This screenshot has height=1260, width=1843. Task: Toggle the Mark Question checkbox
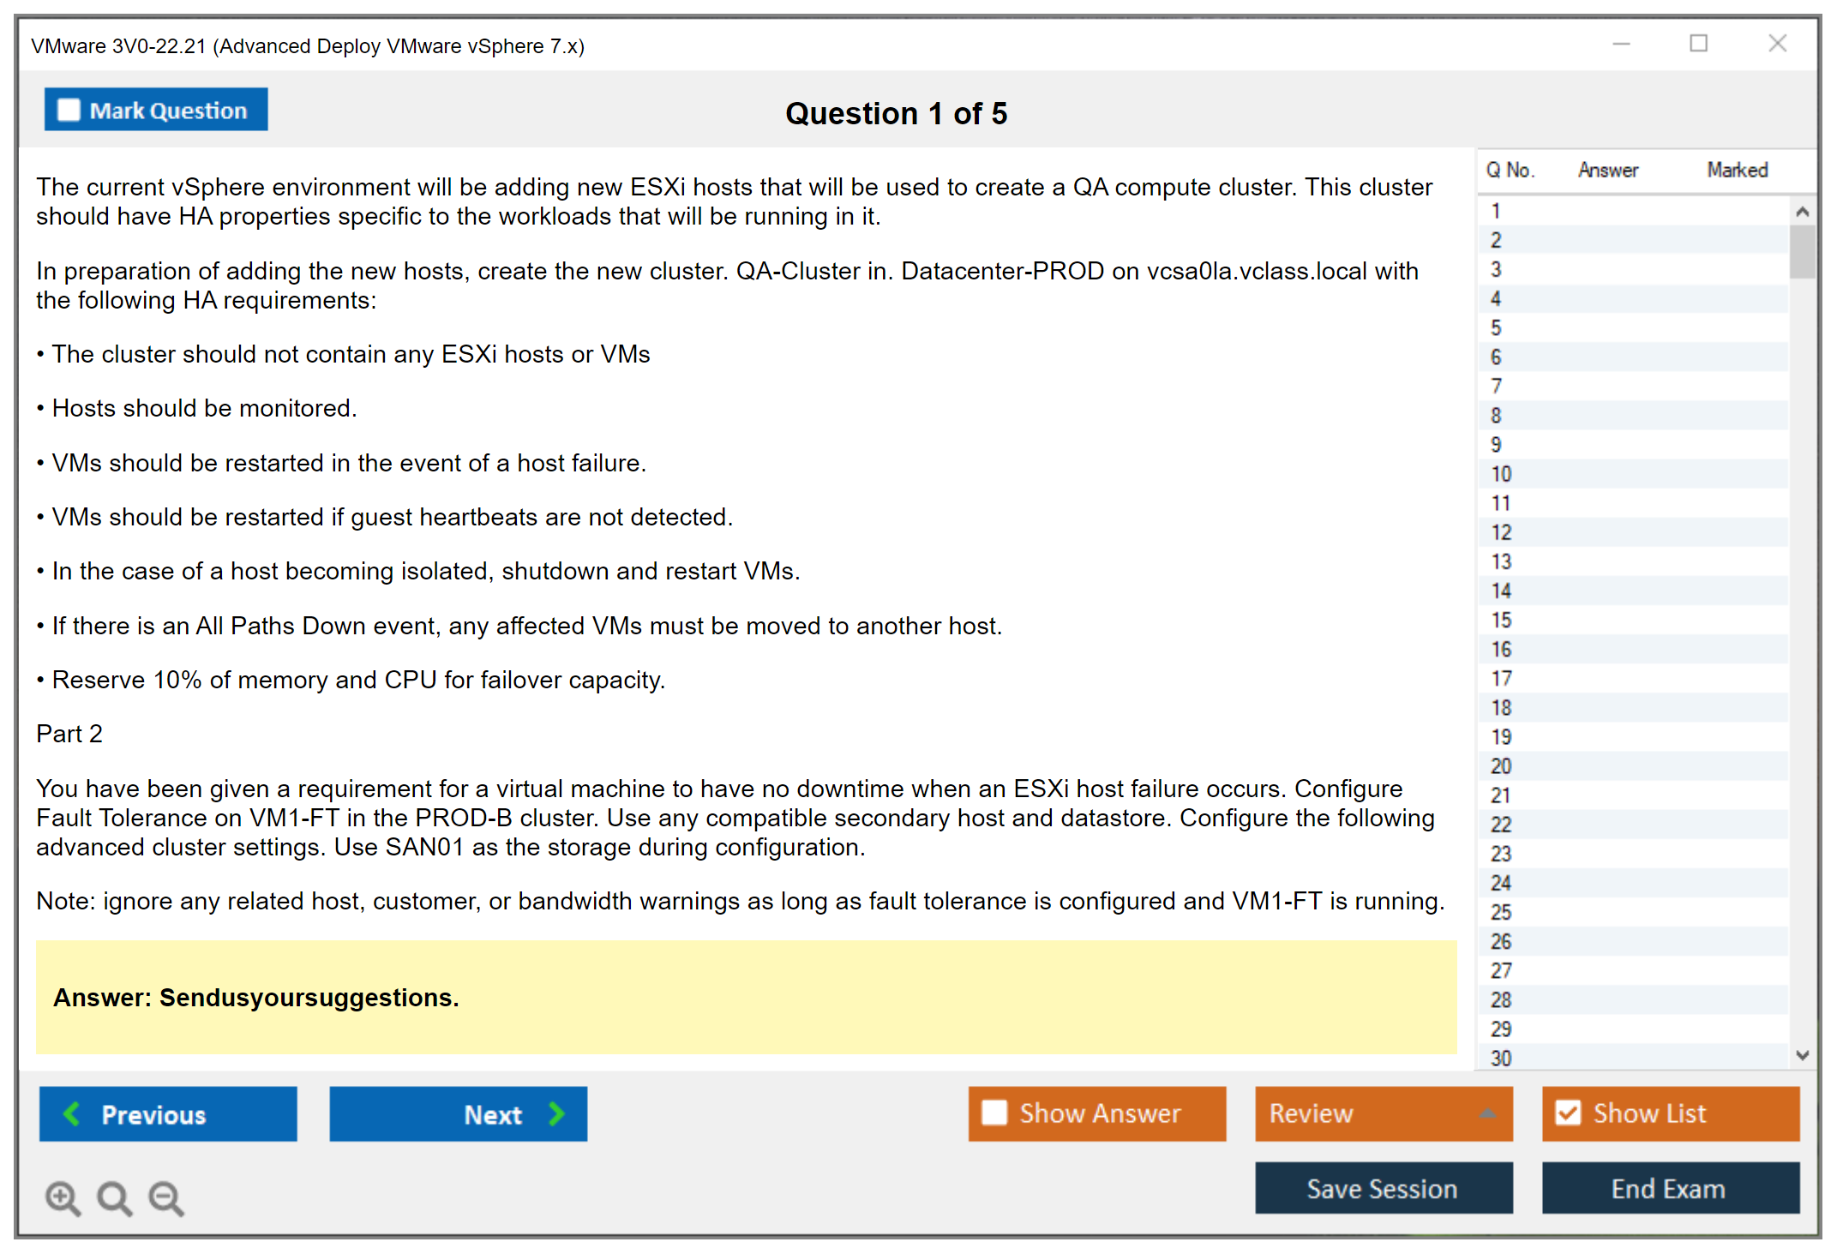69,110
